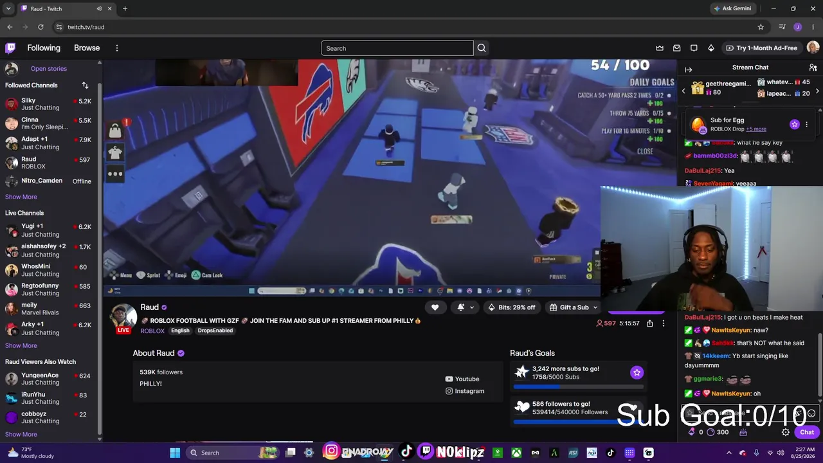Click the +5 more drops link
The image size is (823, 463).
click(x=756, y=129)
